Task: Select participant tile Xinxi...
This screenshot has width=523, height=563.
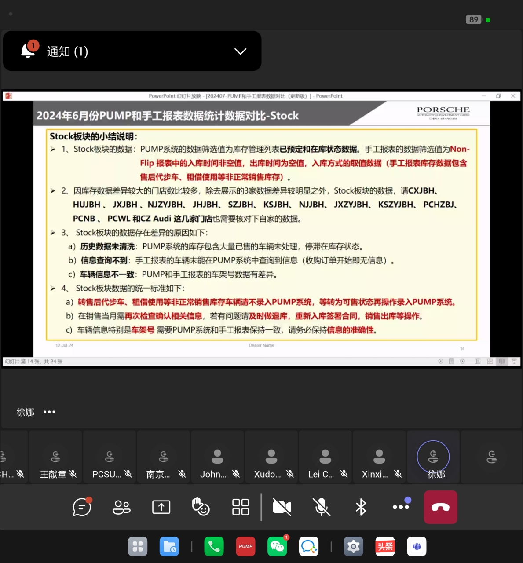Action: click(379, 457)
